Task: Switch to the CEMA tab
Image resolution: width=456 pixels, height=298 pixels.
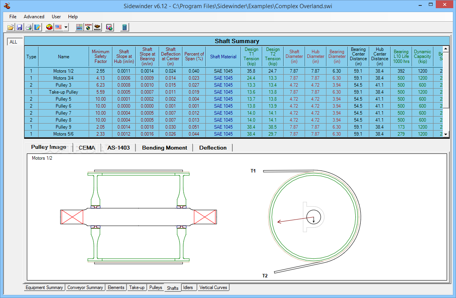Action: pos(87,148)
